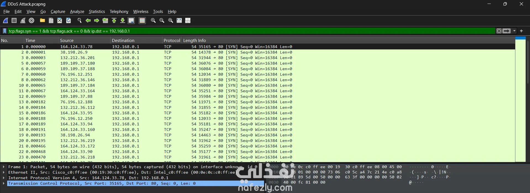Expand the Ethernet II layer

tap(4, 172)
